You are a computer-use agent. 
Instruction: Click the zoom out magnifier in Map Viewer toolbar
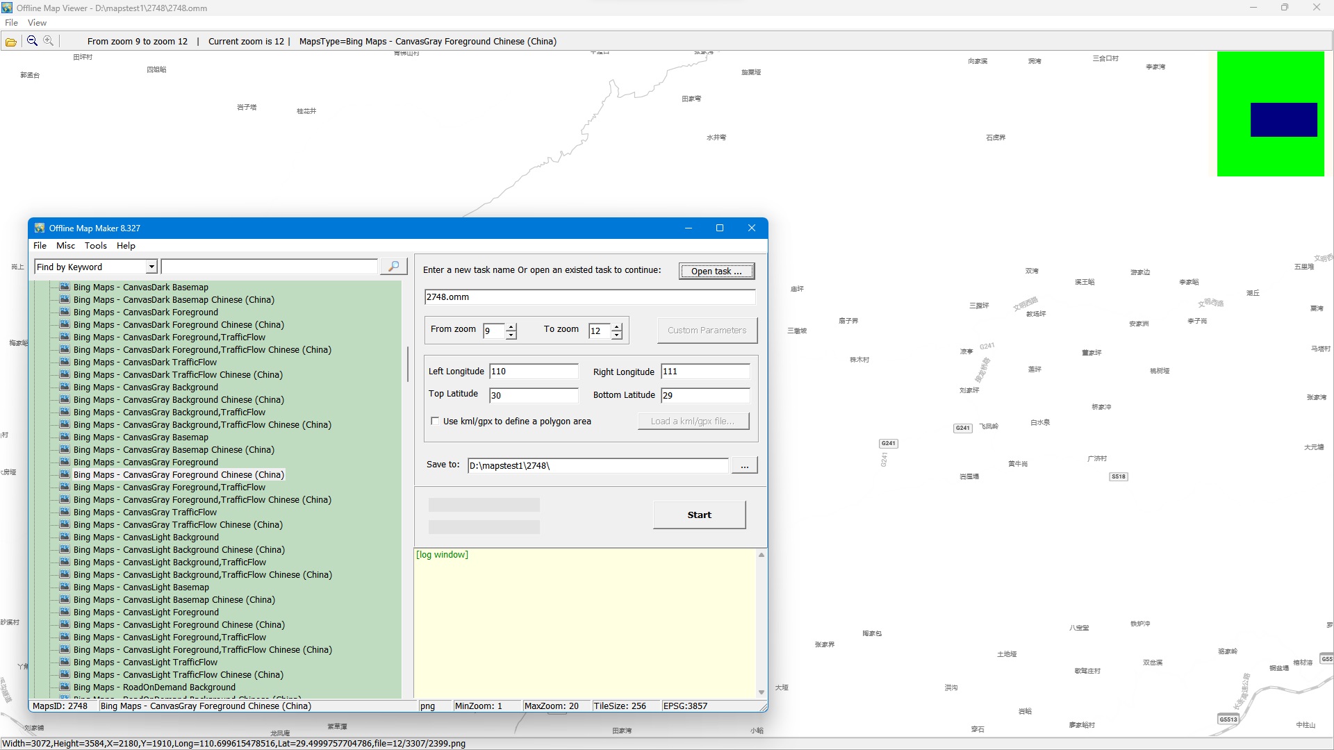tap(32, 41)
